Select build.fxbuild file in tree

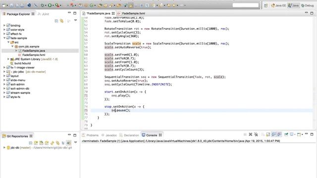coord(23,63)
